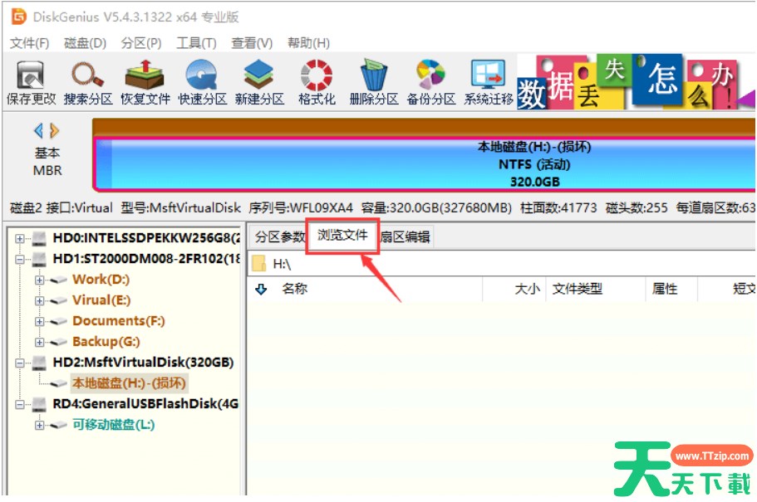Screen dimensions: 757x502
Task: Select the 浏览文件 tab
Action: click(x=342, y=236)
